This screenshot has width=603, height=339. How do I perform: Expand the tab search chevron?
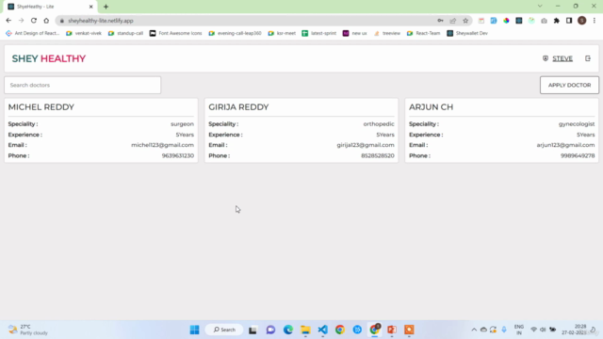[540, 7]
